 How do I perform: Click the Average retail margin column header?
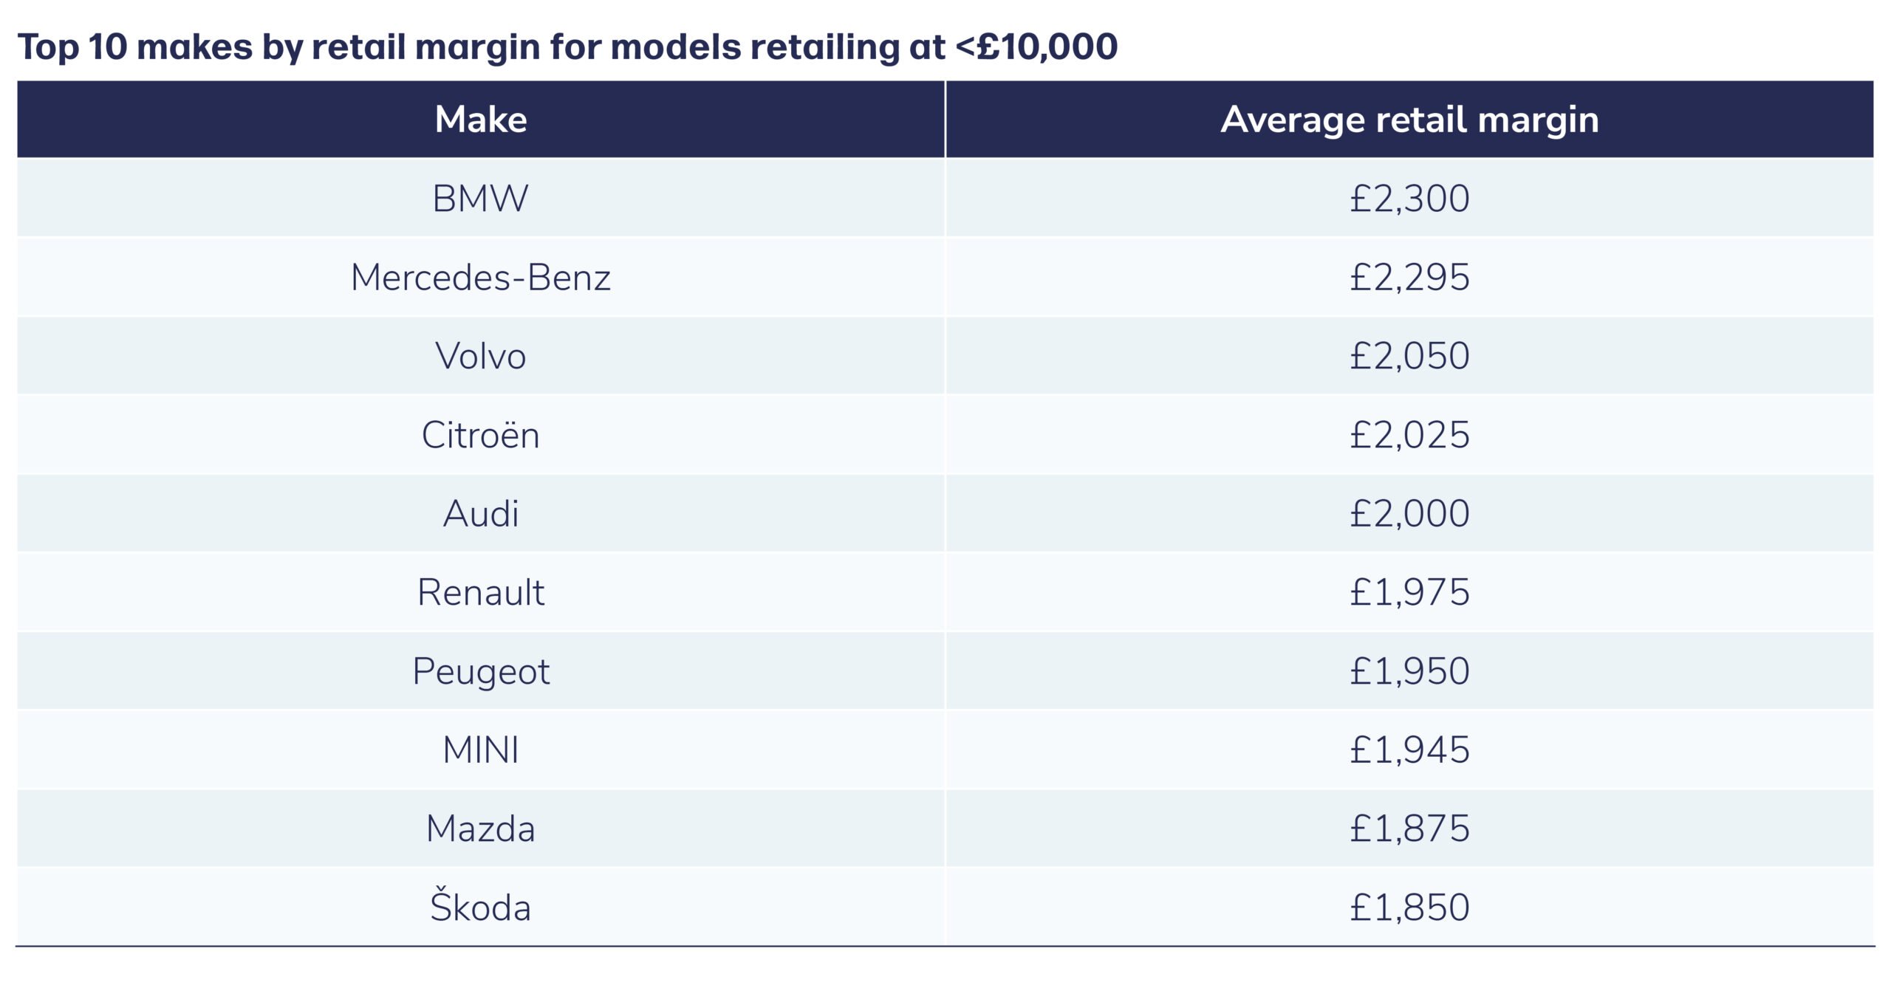click(1409, 120)
